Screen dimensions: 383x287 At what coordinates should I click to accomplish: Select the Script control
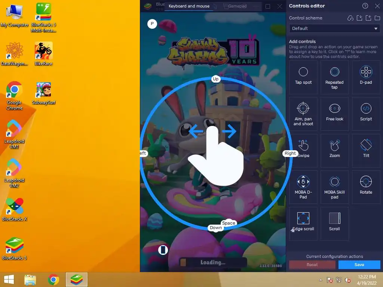pyautogui.click(x=366, y=114)
